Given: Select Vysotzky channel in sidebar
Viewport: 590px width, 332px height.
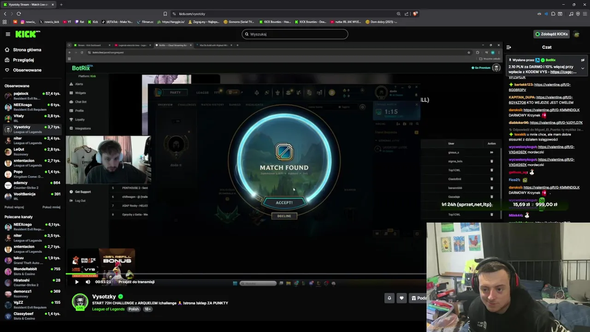Looking at the screenshot, I should [32, 129].
